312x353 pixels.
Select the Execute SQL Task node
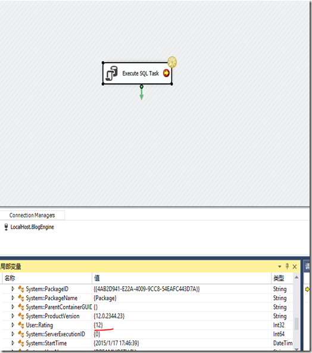coord(138,73)
